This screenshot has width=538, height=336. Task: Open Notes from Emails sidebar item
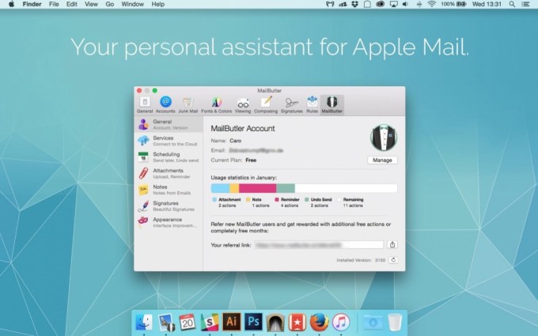point(169,190)
